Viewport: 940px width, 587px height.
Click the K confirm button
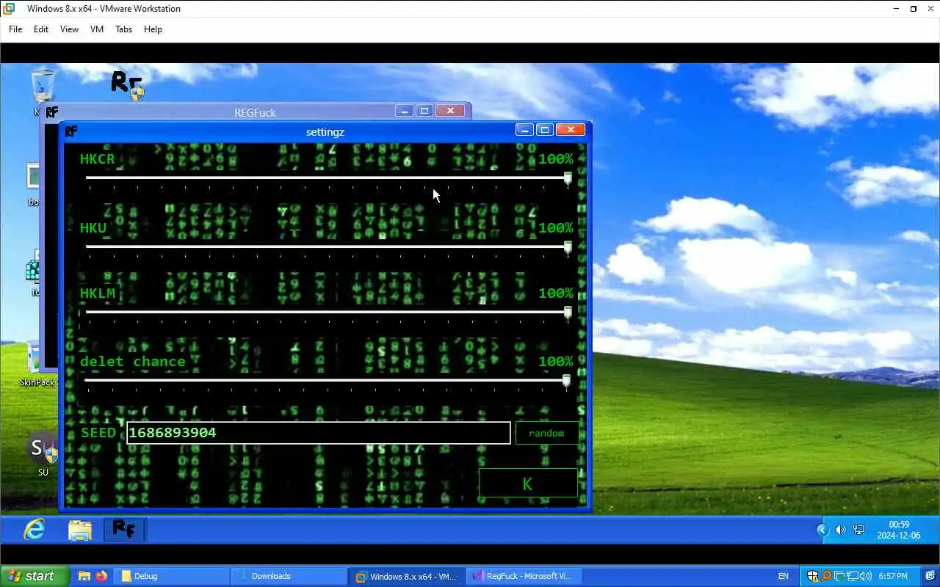click(528, 484)
